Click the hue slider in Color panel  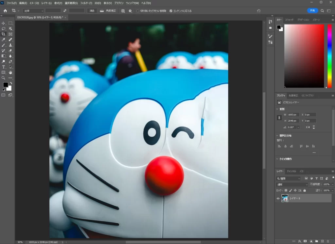tap(330, 56)
